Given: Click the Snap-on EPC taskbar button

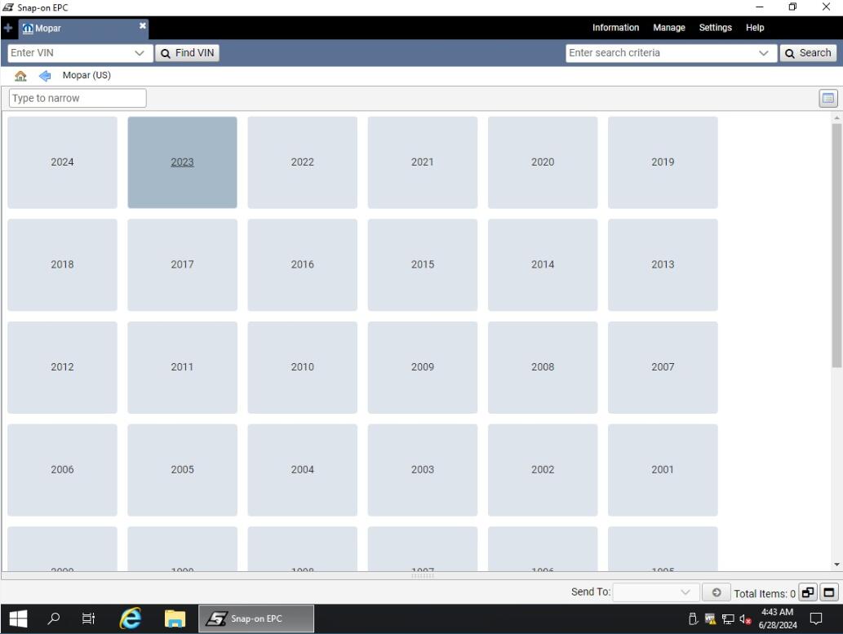Looking at the screenshot, I should click(x=256, y=619).
